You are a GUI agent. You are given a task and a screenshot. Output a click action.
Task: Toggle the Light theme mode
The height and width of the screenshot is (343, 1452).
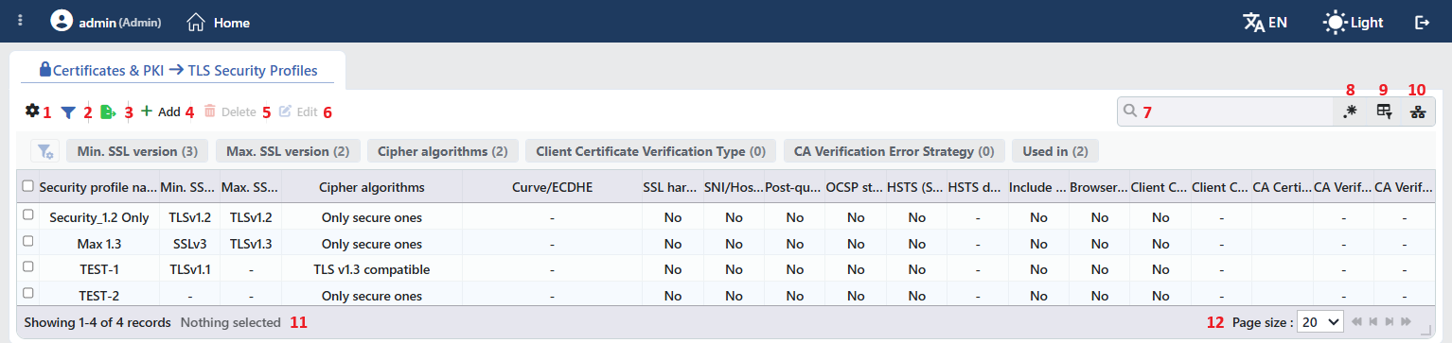pyautogui.click(x=1353, y=22)
